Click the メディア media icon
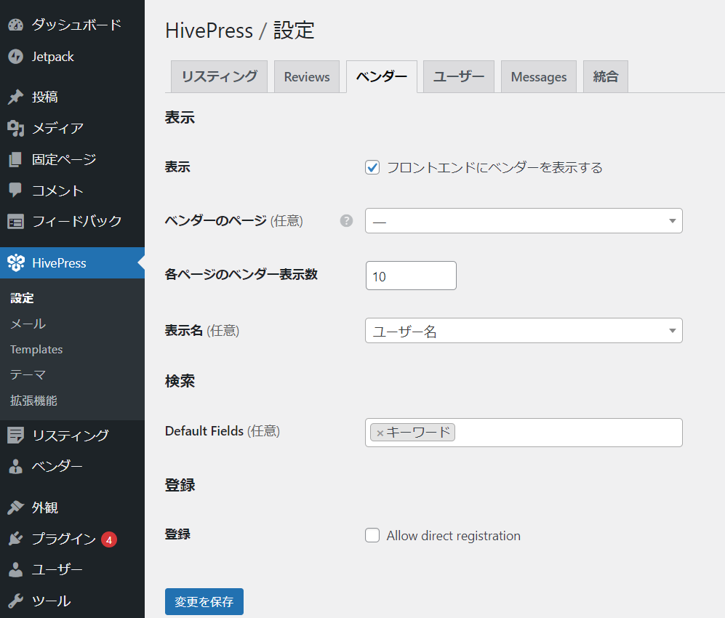This screenshot has height=618, width=725. tap(16, 129)
